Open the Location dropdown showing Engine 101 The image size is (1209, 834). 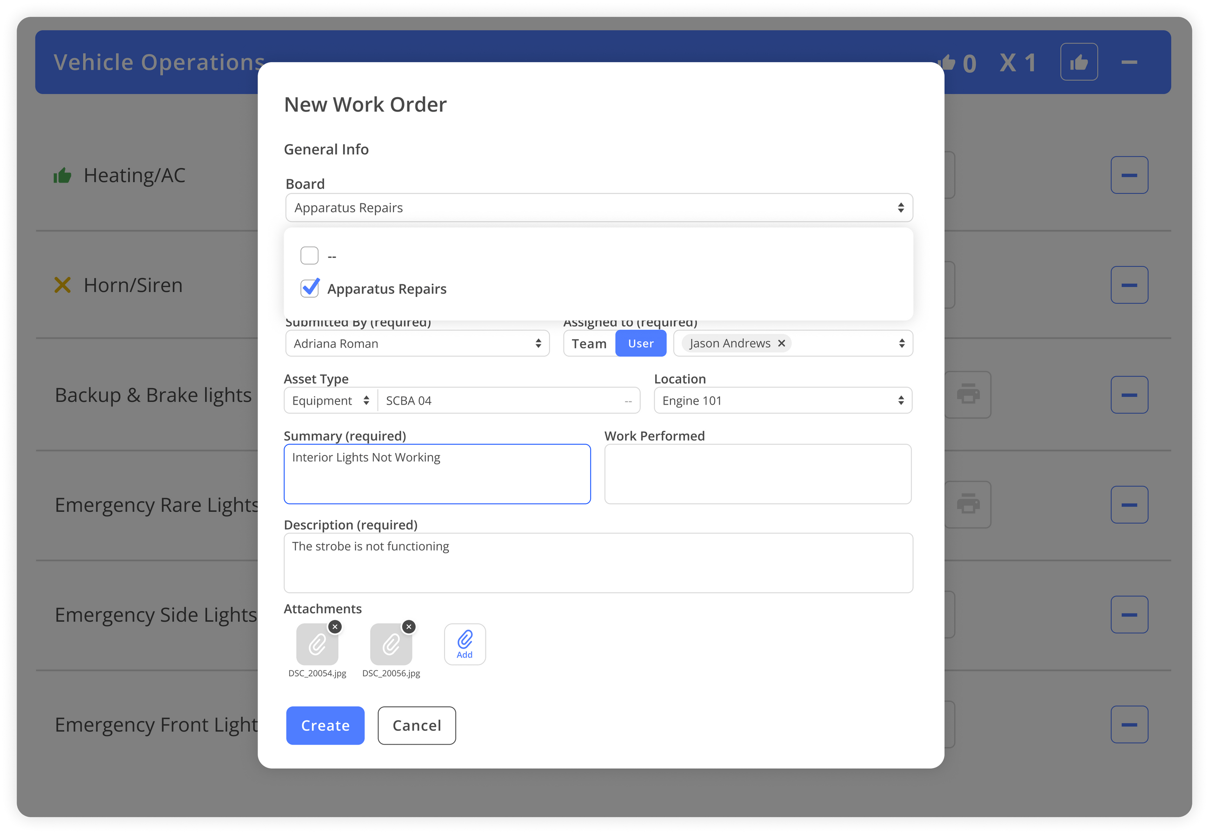(782, 401)
